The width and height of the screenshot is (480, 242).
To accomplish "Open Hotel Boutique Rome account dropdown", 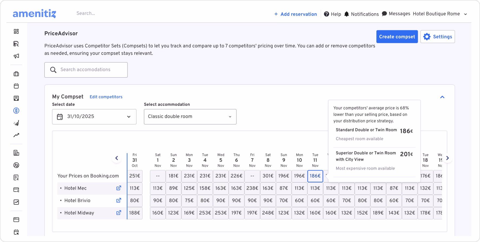I will tap(440, 14).
